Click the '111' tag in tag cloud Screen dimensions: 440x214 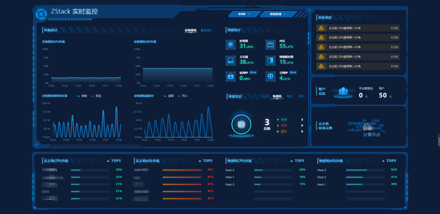[383, 132]
